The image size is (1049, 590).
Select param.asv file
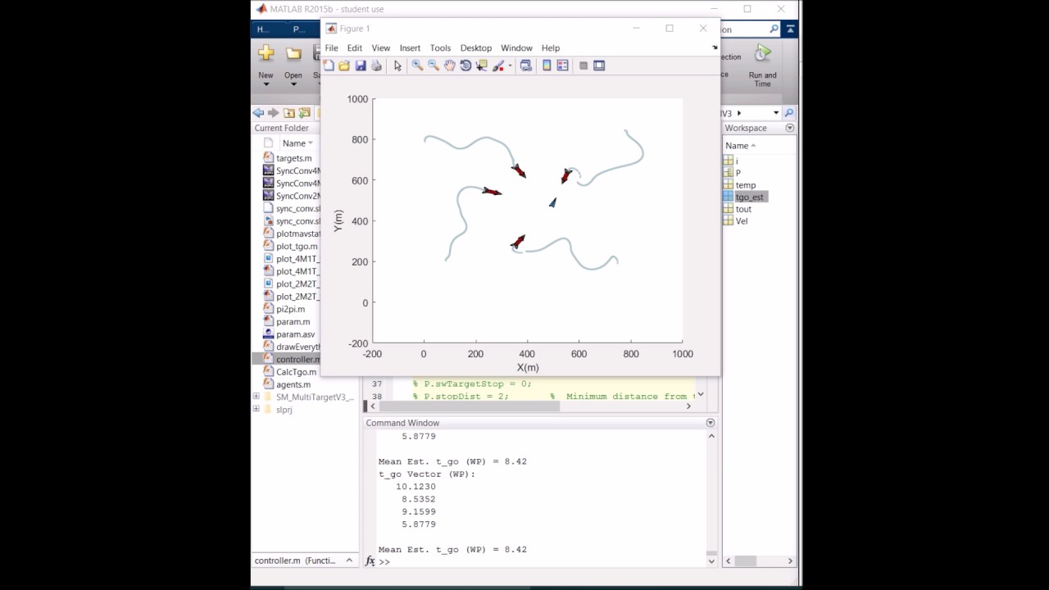coord(295,334)
